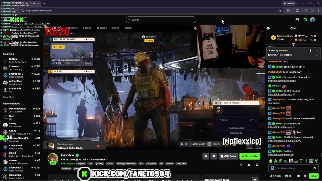
Task: Share the stream via the share icon
Action: point(241,165)
